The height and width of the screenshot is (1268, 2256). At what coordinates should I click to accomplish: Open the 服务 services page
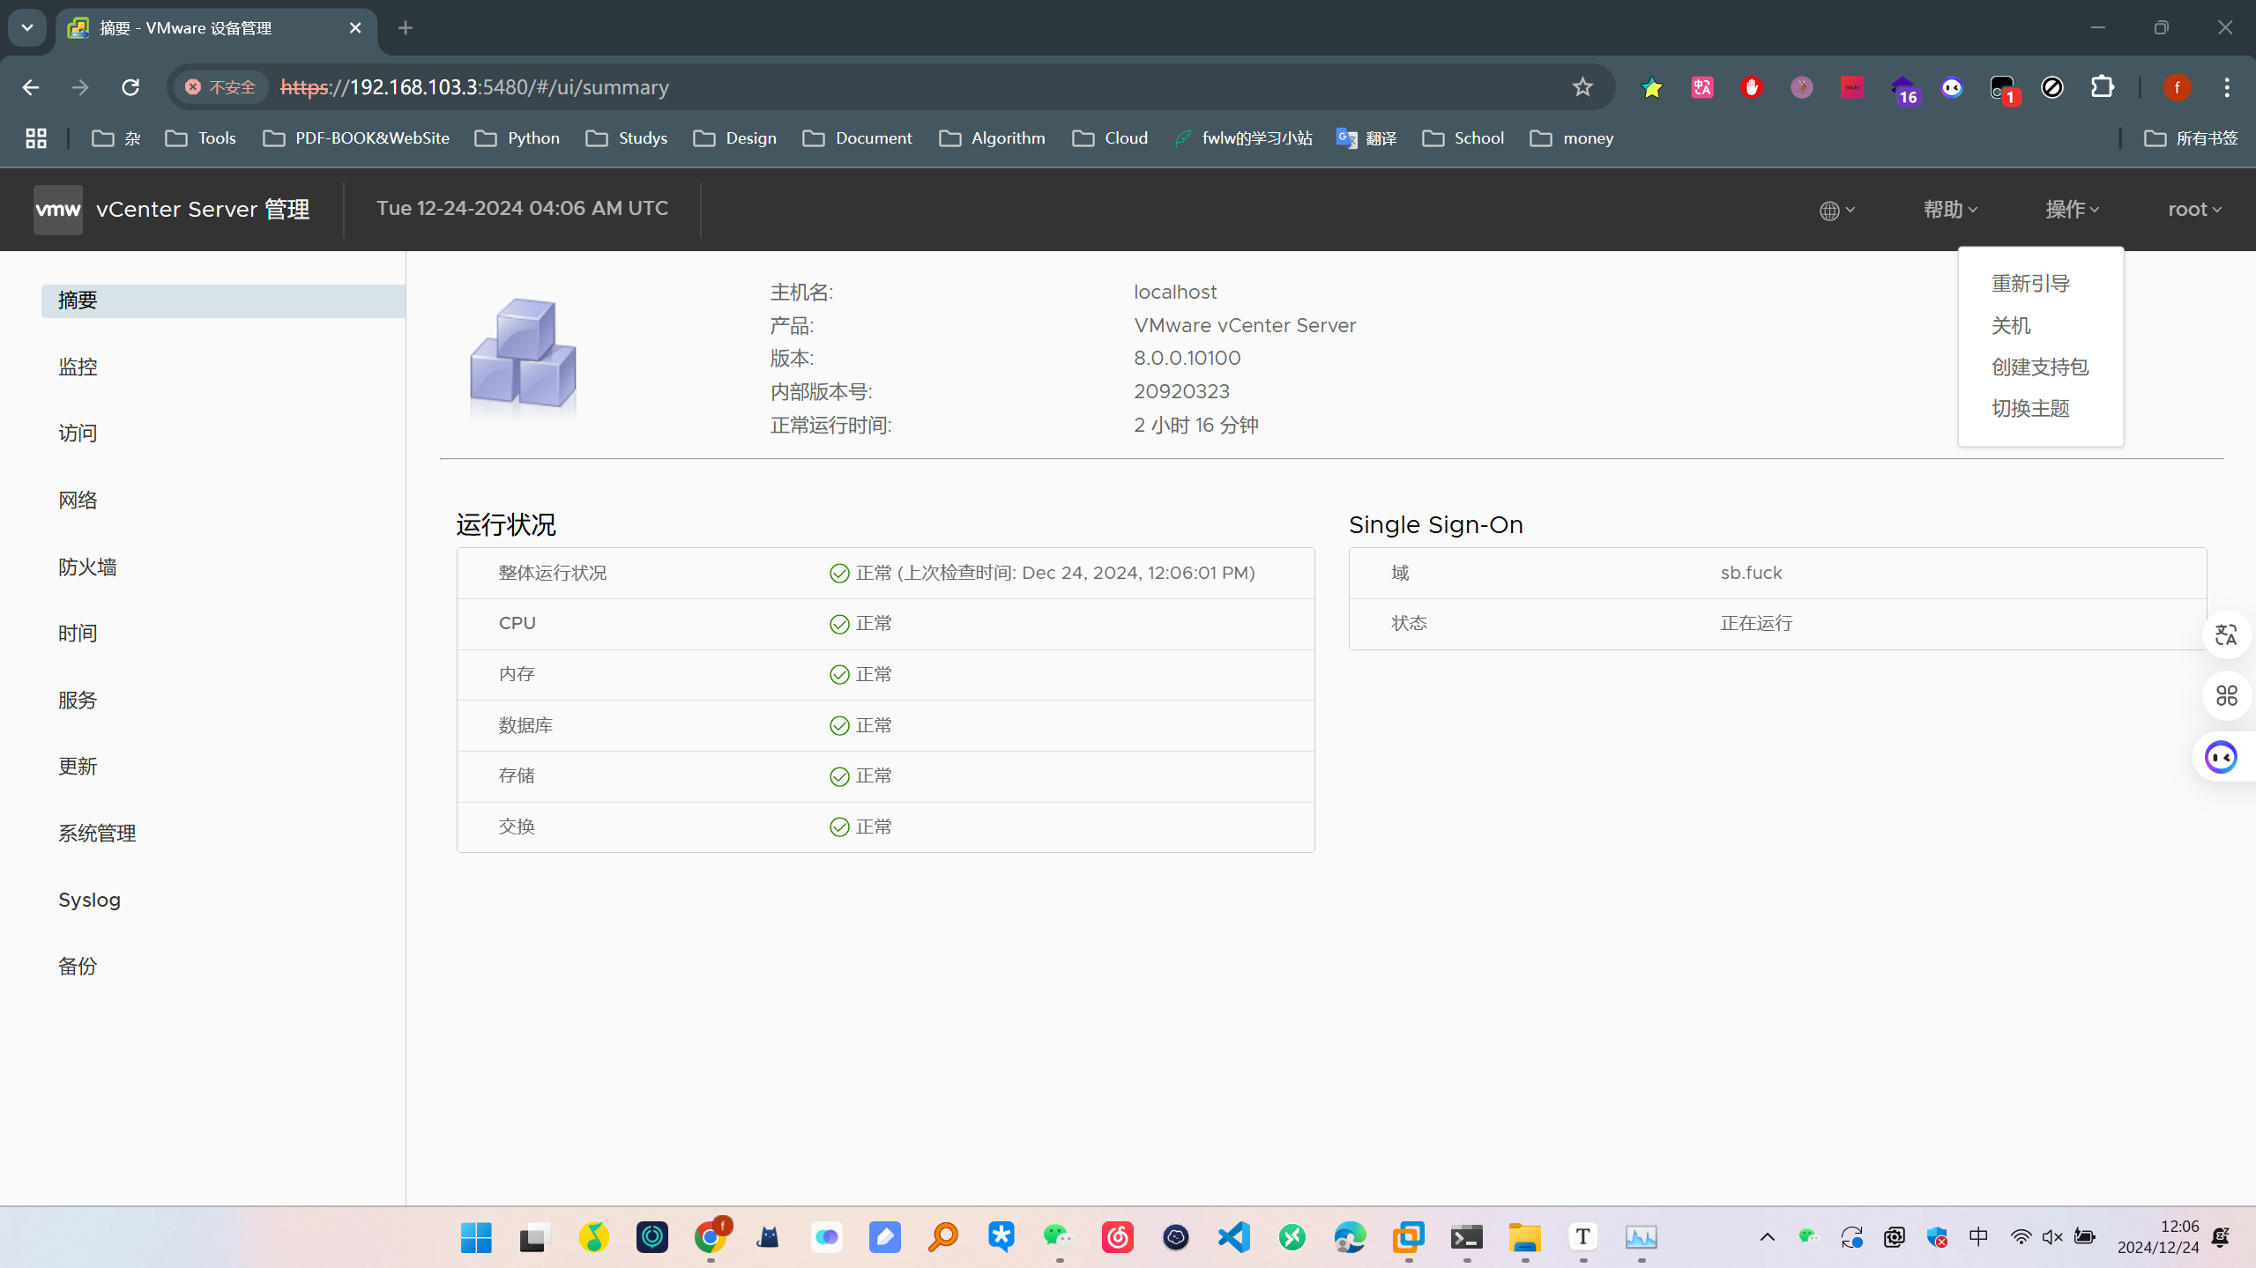[x=78, y=701]
